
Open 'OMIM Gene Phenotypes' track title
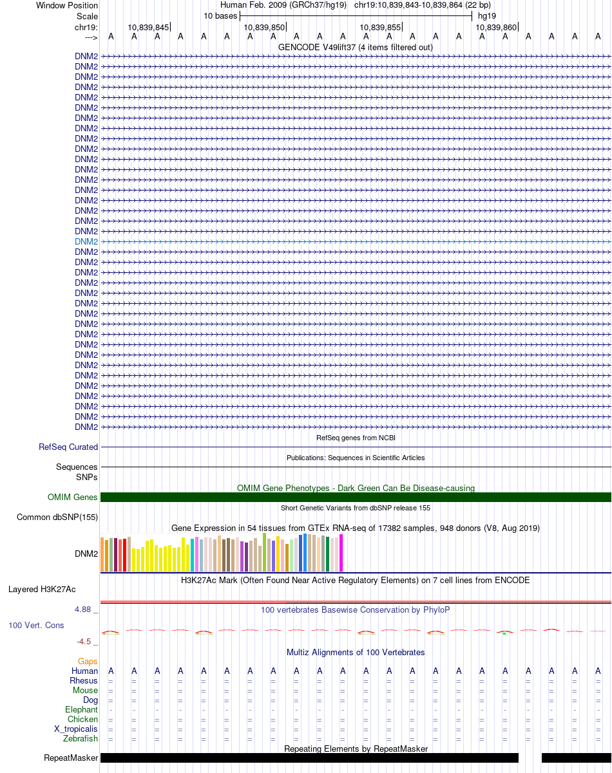tap(356, 488)
